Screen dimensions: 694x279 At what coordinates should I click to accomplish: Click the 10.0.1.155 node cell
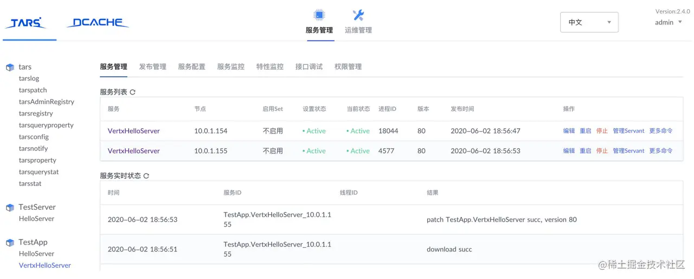pos(211,151)
